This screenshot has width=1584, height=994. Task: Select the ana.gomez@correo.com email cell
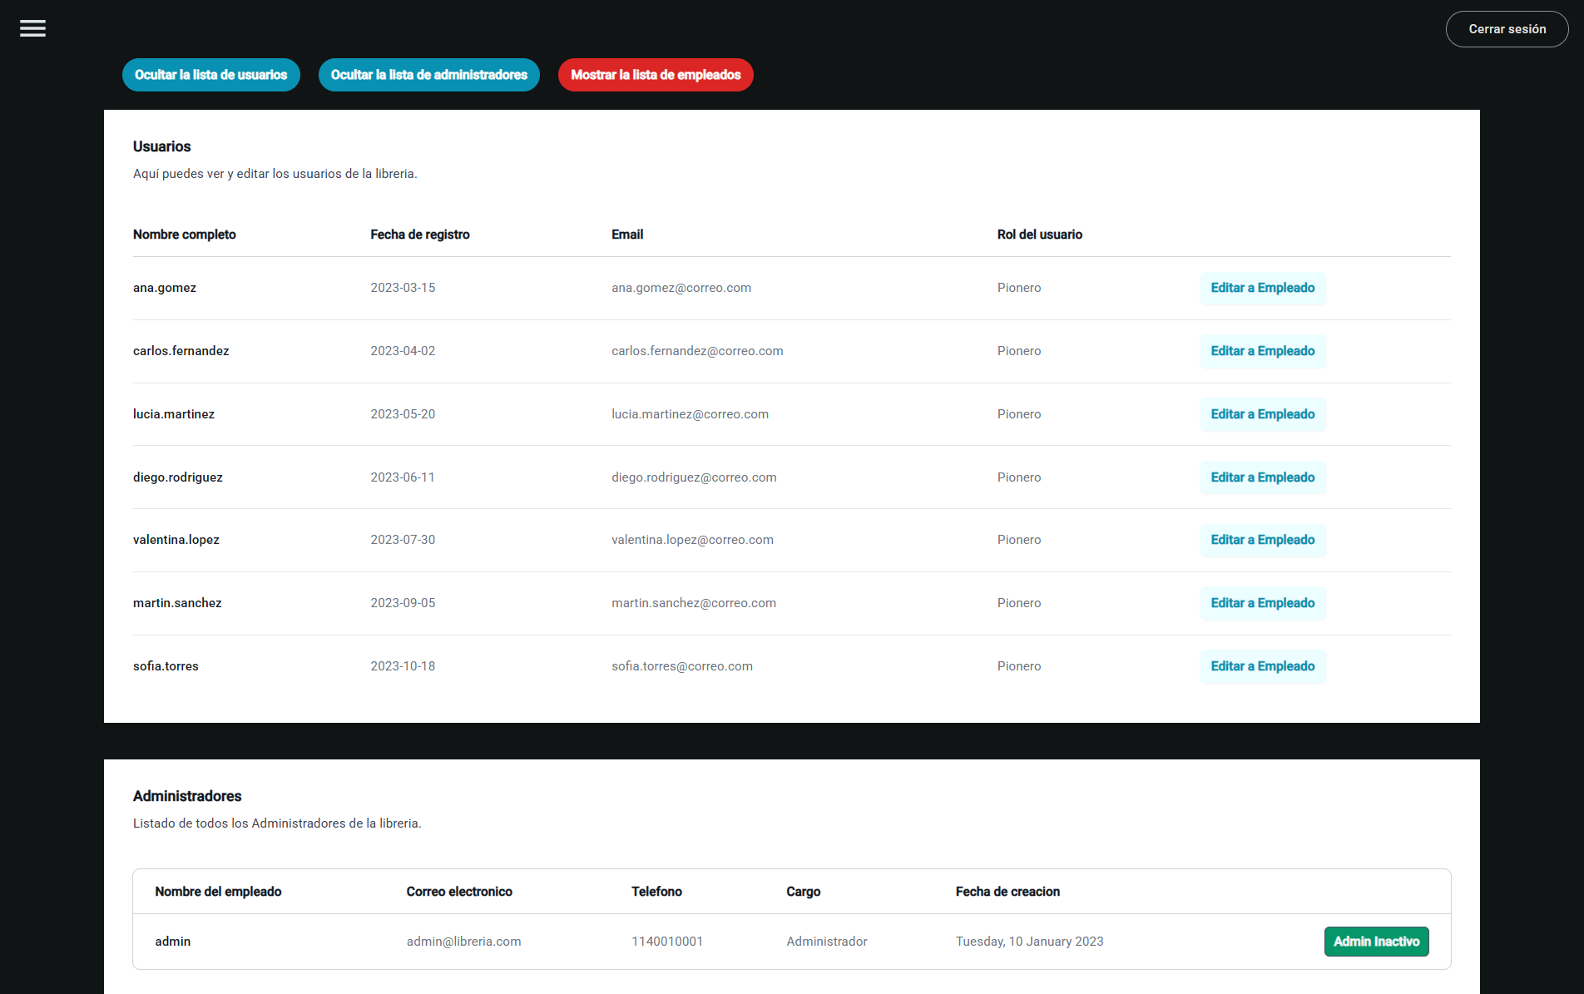[x=681, y=288]
